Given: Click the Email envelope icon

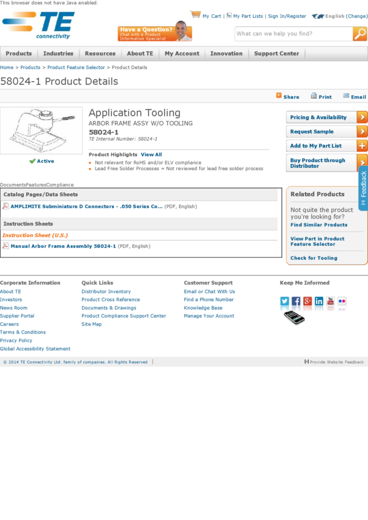Looking at the screenshot, I should coord(346,96).
